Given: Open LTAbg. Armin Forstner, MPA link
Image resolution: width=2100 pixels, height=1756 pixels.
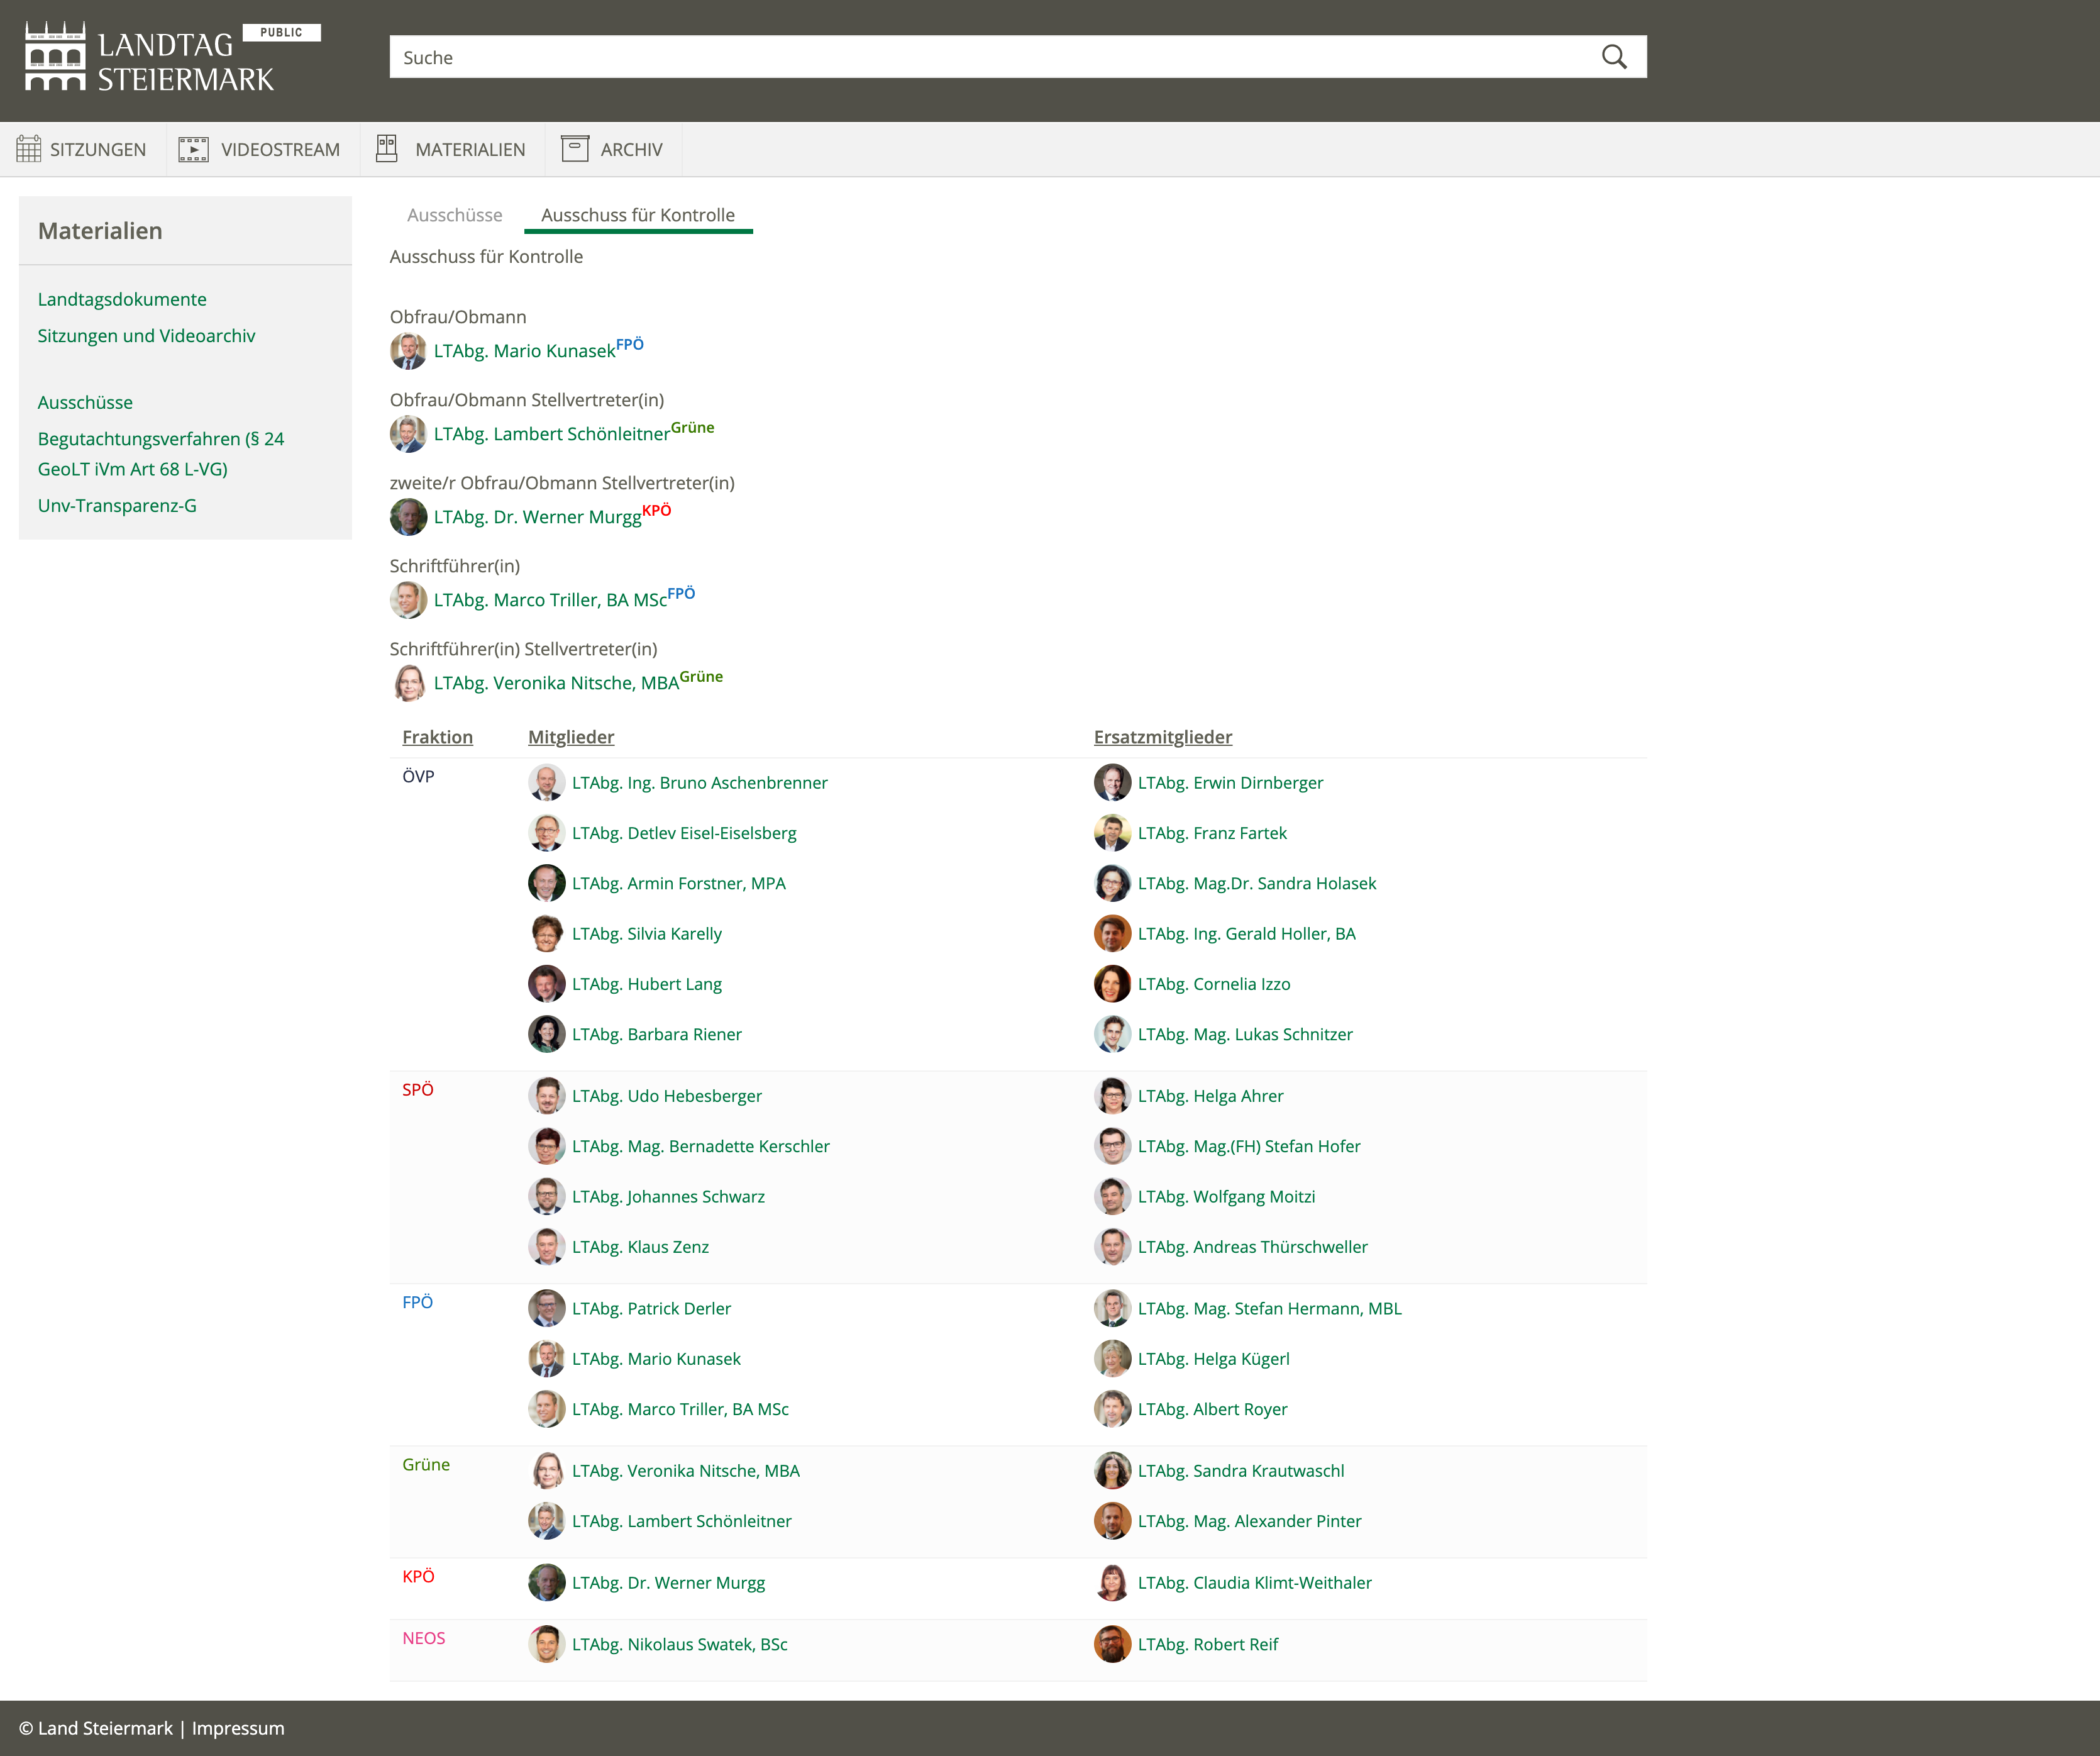Looking at the screenshot, I should pyautogui.click(x=679, y=884).
